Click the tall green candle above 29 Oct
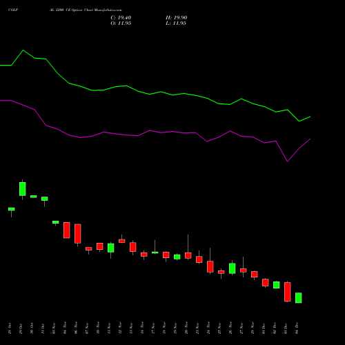This screenshot has width=345, height=345. click(23, 189)
